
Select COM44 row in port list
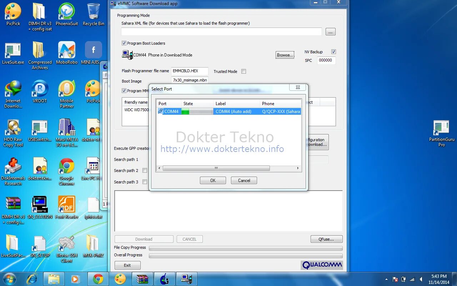229,112
